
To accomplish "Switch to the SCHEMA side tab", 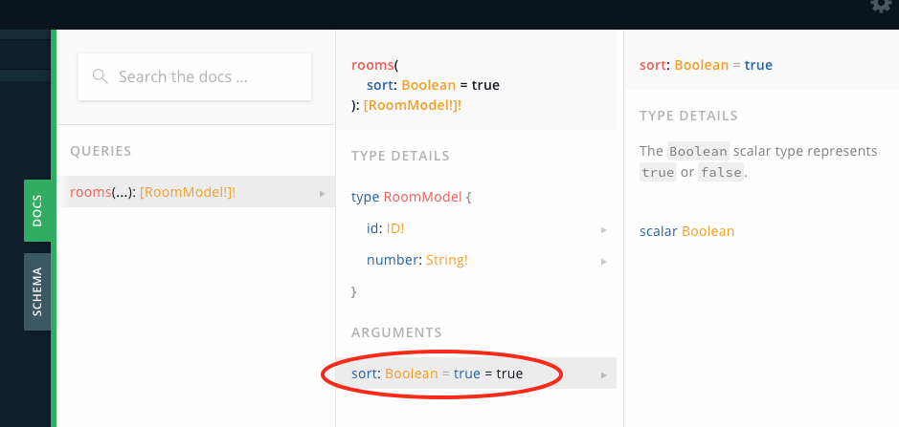I will (37, 292).
